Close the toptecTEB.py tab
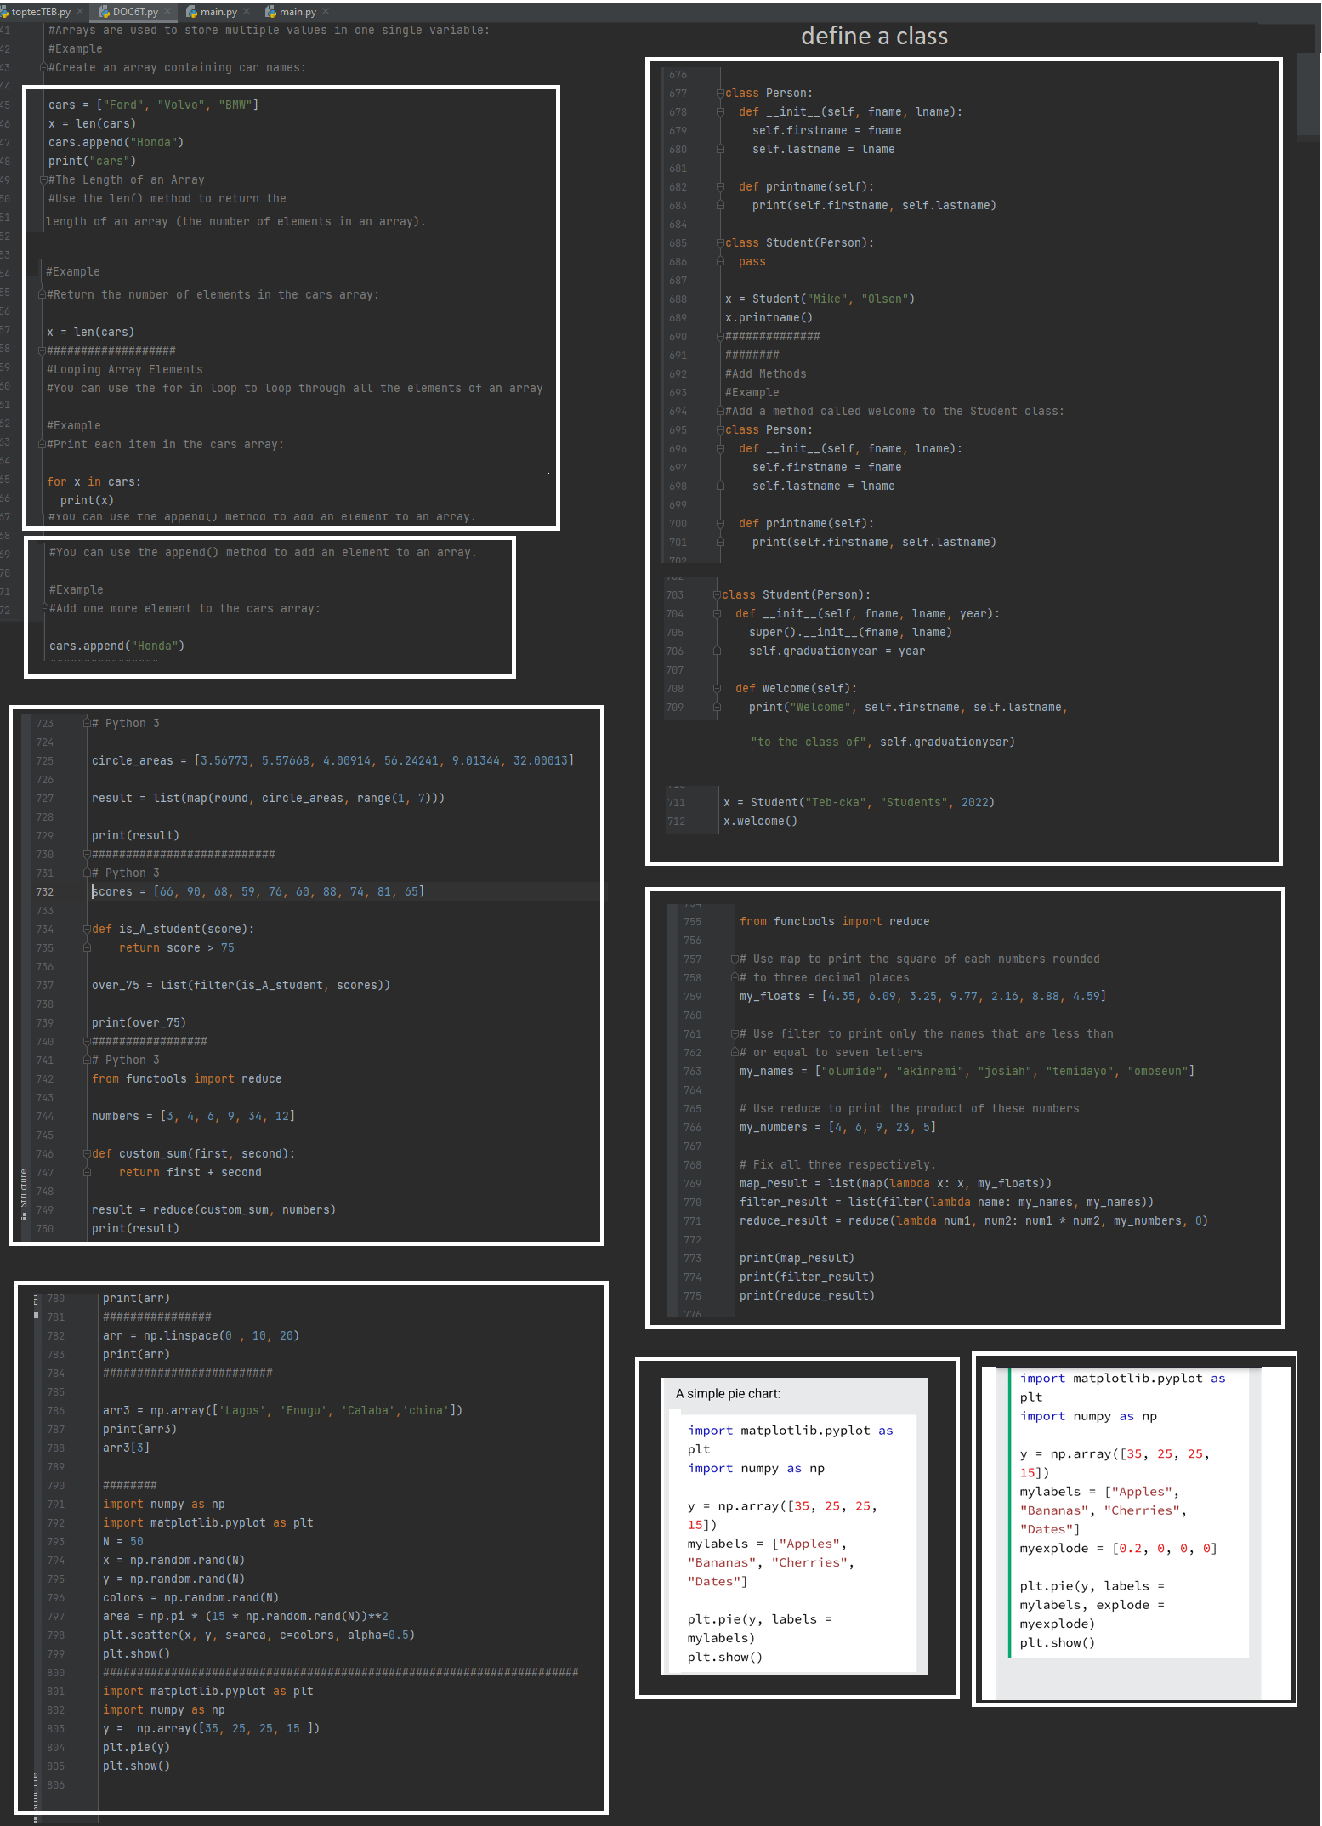Image resolution: width=1322 pixels, height=1826 pixels. 80,12
